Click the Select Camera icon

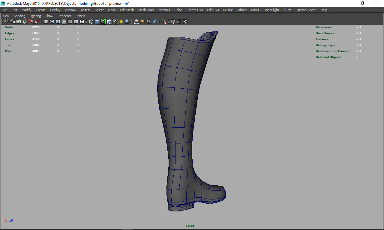tap(6, 22)
